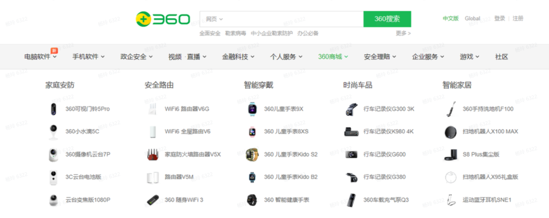Click the 登录 link
549x218 pixels.
point(500,19)
